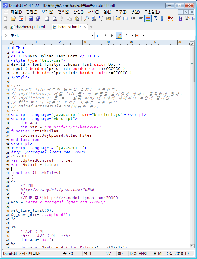The width and height of the screenshot is (197, 259).
Task: Switch to HEX view mode
Action: click(x=171, y=18)
